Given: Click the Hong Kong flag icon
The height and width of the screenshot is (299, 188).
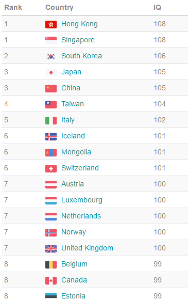Looking at the screenshot, I should (x=51, y=24).
